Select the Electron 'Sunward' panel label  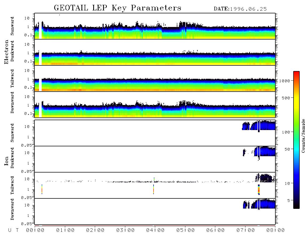tap(12, 26)
